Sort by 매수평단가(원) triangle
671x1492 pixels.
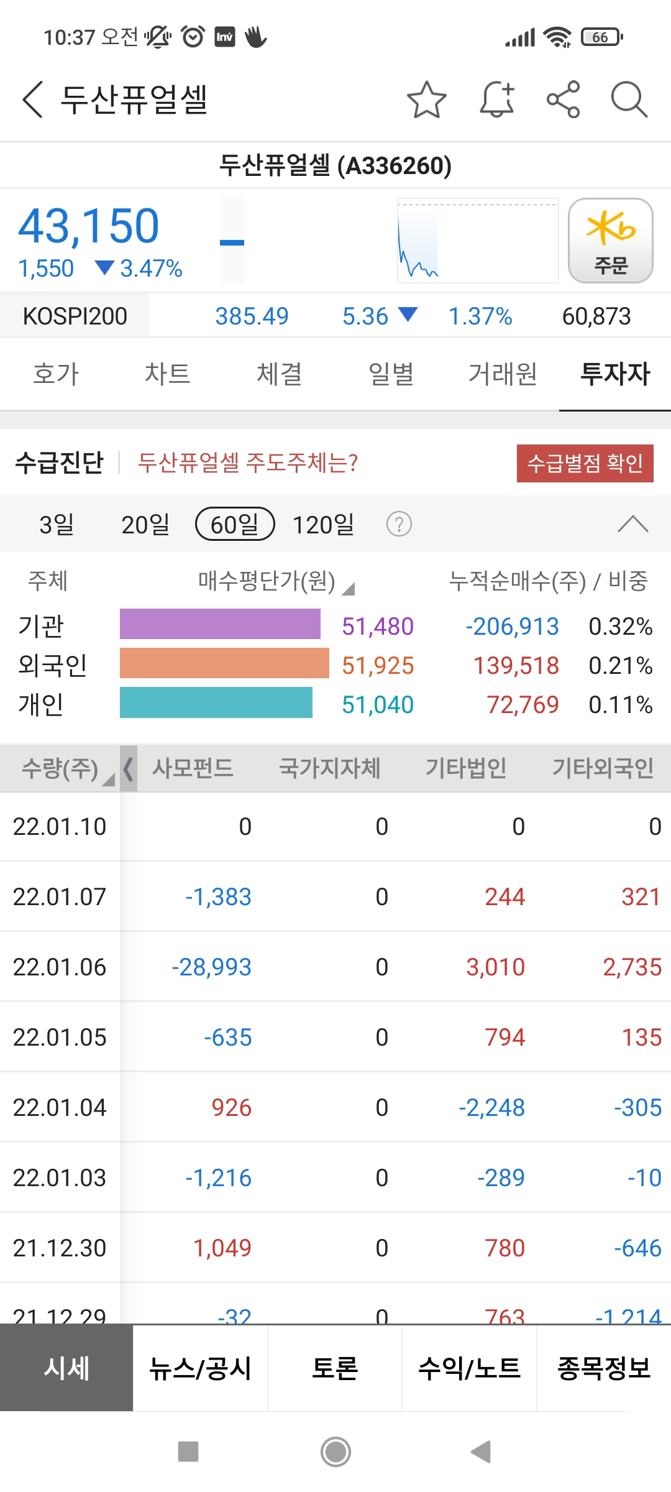pyautogui.click(x=349, y=588)
